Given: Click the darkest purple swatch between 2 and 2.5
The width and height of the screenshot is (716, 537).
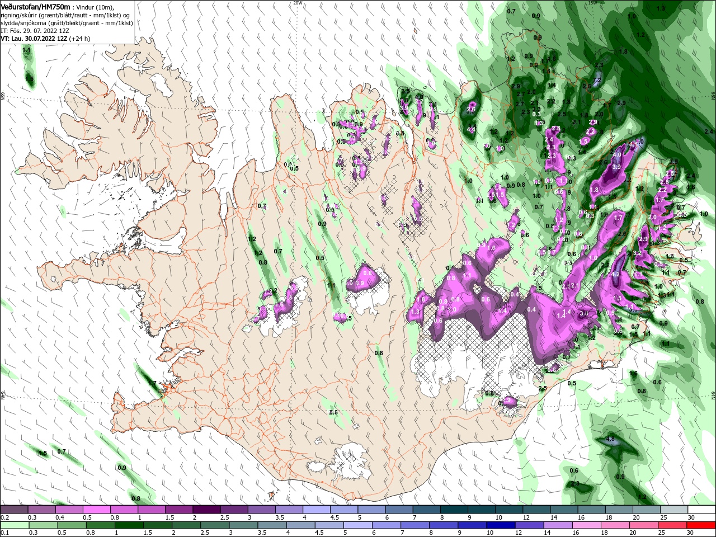Looking at the screenshot, I should click(x=206, y=509).
